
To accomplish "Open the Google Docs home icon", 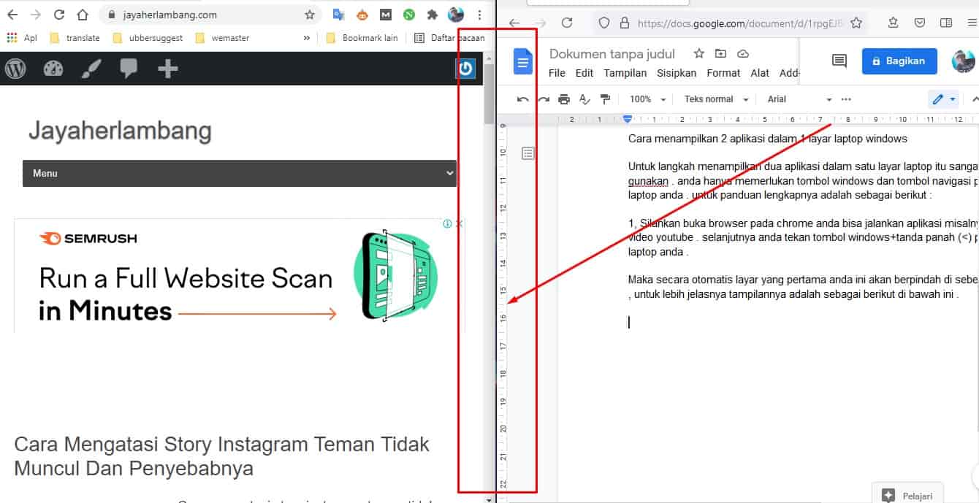I will 523,61.
